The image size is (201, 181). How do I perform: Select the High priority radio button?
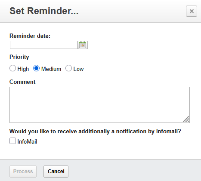click(12, 68)
